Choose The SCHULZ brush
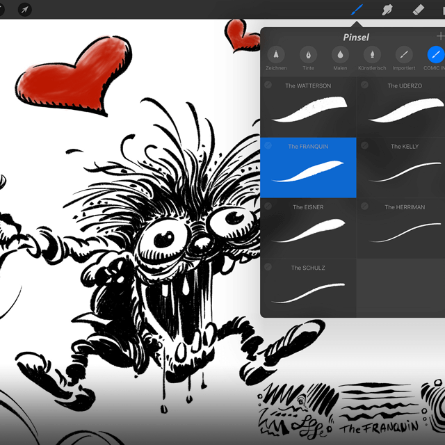 pos(308,288)
